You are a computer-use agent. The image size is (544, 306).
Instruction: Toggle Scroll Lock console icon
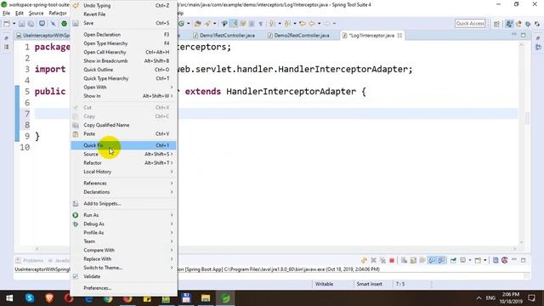[x=413, y=260]
